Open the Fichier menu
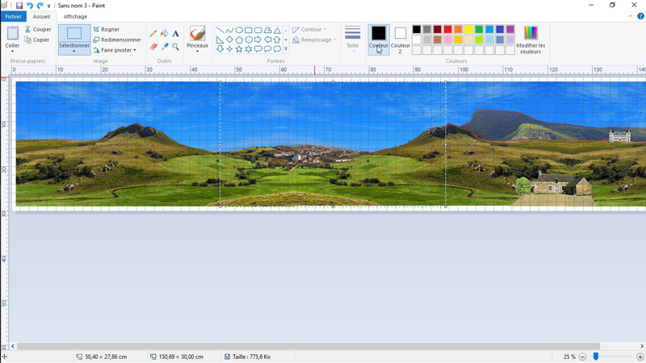 click(13, 16)
